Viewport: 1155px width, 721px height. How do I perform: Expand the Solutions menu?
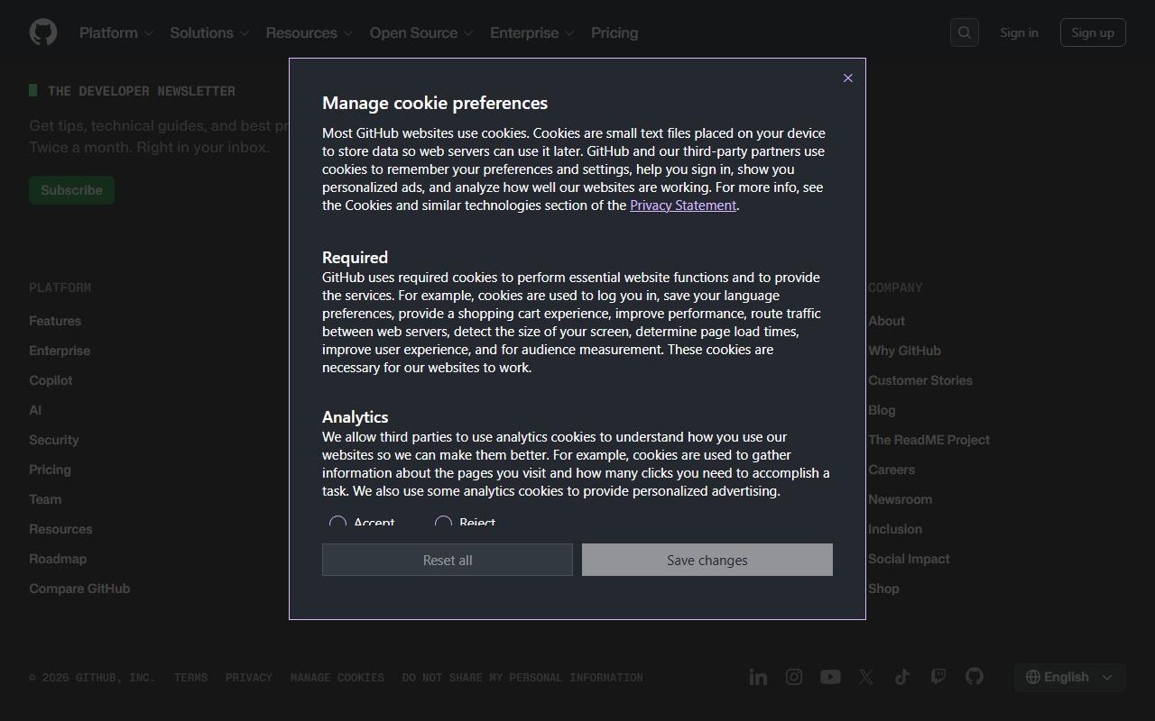click(x=209, y=32)
